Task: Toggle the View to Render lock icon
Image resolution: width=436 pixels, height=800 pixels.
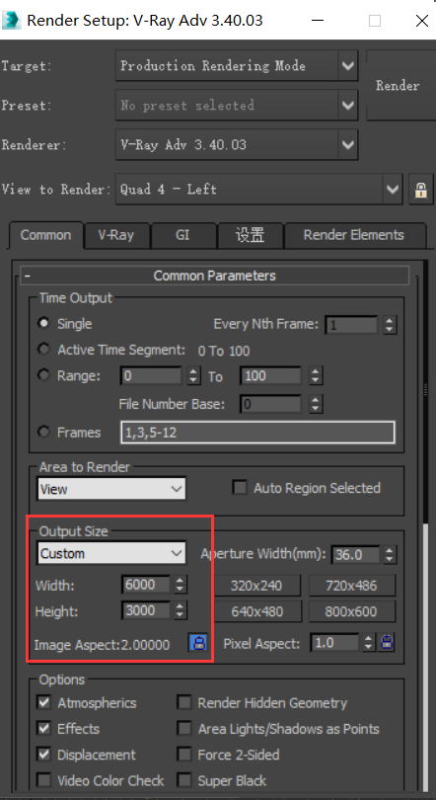Action: click(x=421, y=190)
